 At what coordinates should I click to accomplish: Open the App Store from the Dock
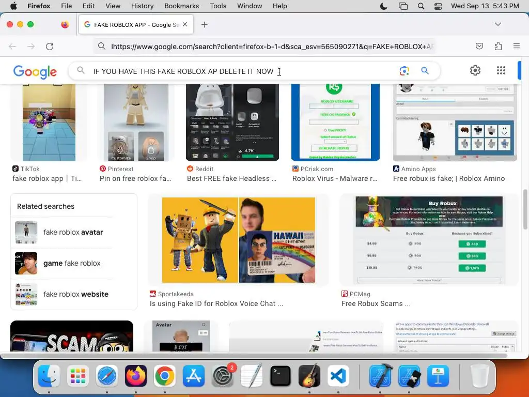click(194, 376)
